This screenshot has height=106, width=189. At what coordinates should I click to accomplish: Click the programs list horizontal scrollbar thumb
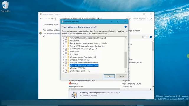pos(95,89)
